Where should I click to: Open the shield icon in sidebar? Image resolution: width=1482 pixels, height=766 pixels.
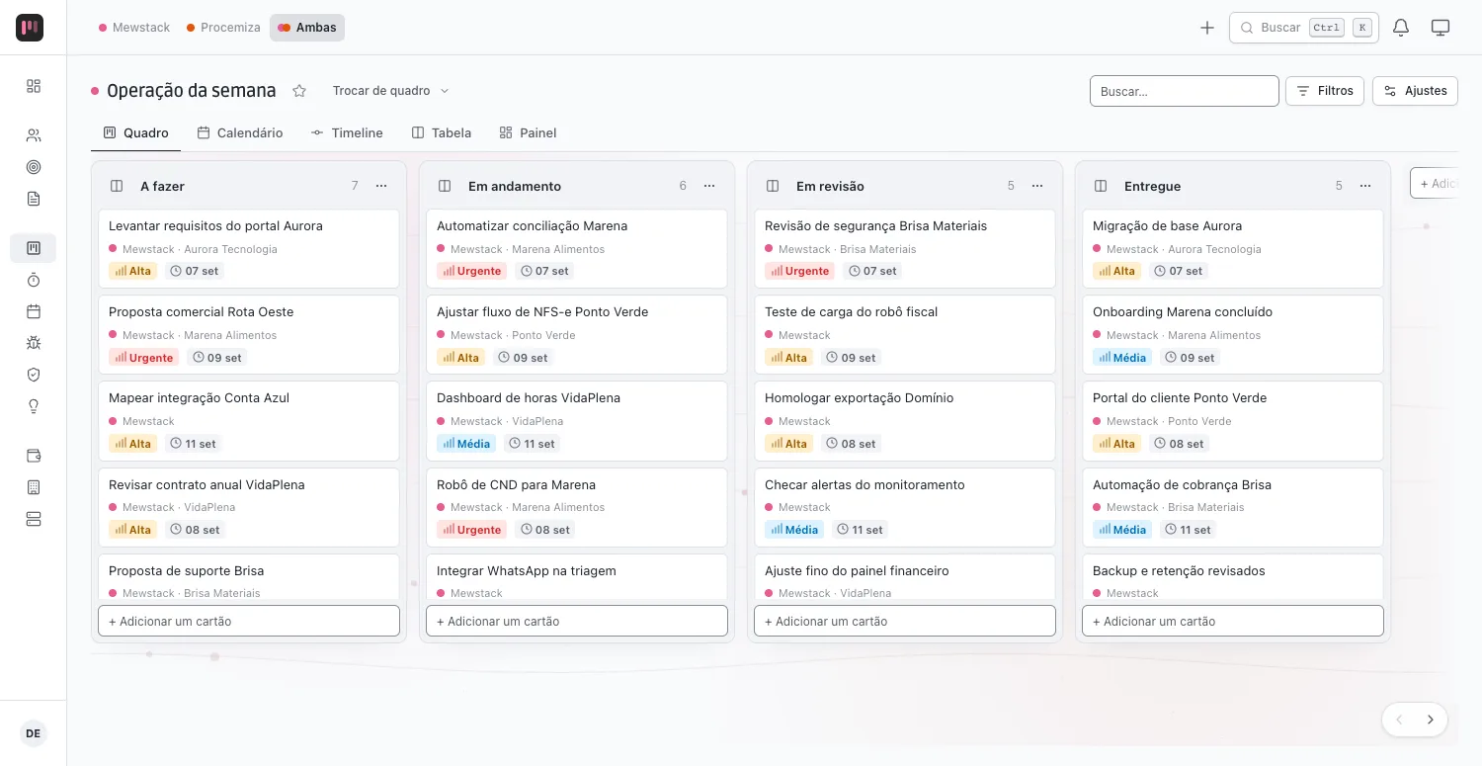(34, 375)
